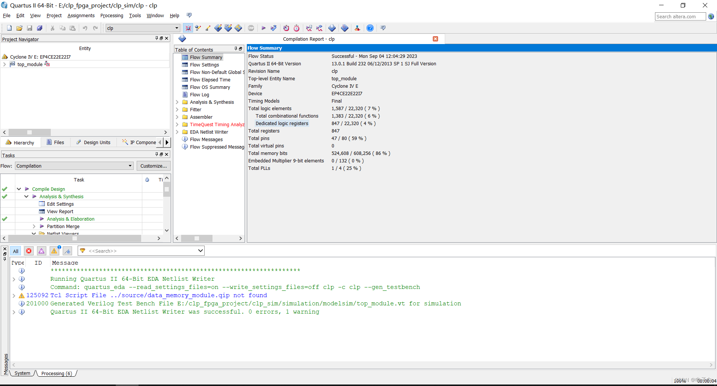Expand the top_module entity node
Image resolution: width=717 pixels, height=386 pixels.
[4, 64]
